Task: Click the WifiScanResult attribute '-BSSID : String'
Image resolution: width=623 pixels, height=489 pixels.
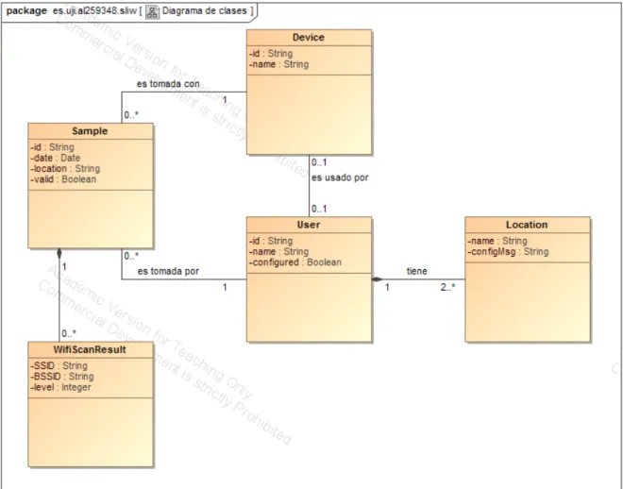Action: [62, 376]
